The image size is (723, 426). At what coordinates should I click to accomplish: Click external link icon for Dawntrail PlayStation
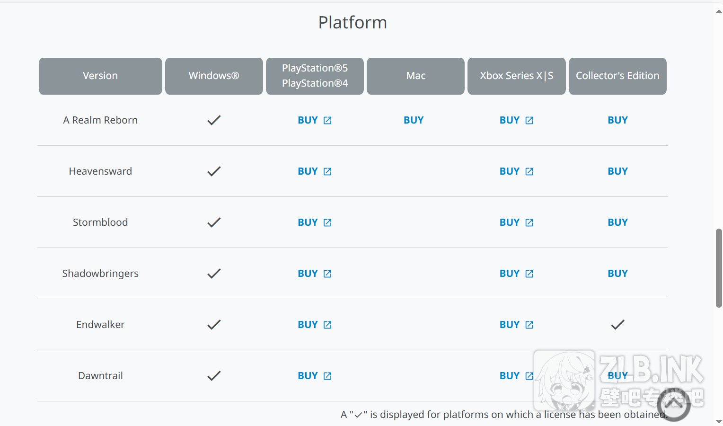327,376
